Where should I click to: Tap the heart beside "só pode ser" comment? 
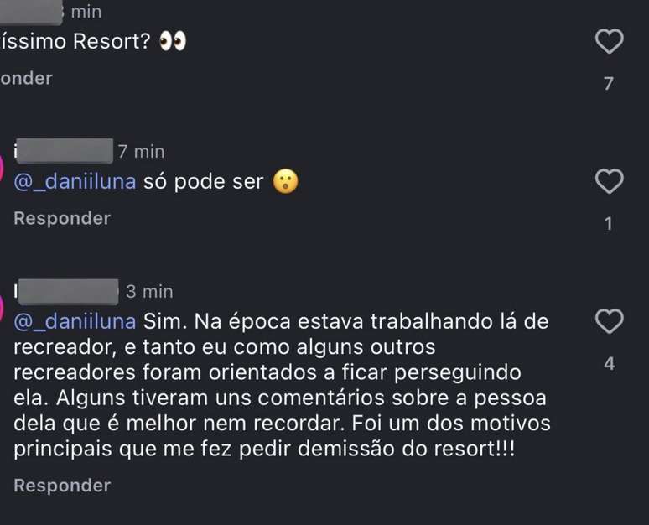coord(610,181)
